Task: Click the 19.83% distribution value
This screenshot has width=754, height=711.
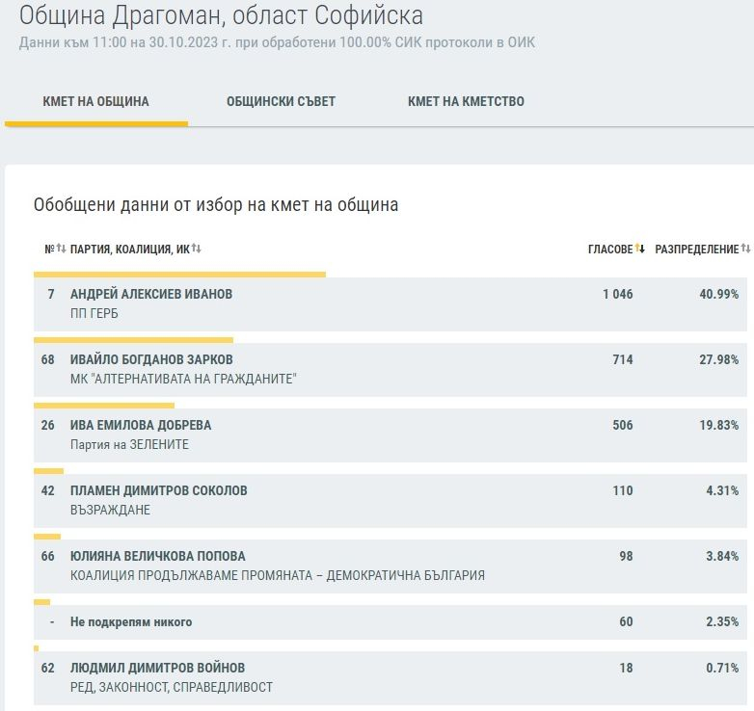Action: pos(719,425)
